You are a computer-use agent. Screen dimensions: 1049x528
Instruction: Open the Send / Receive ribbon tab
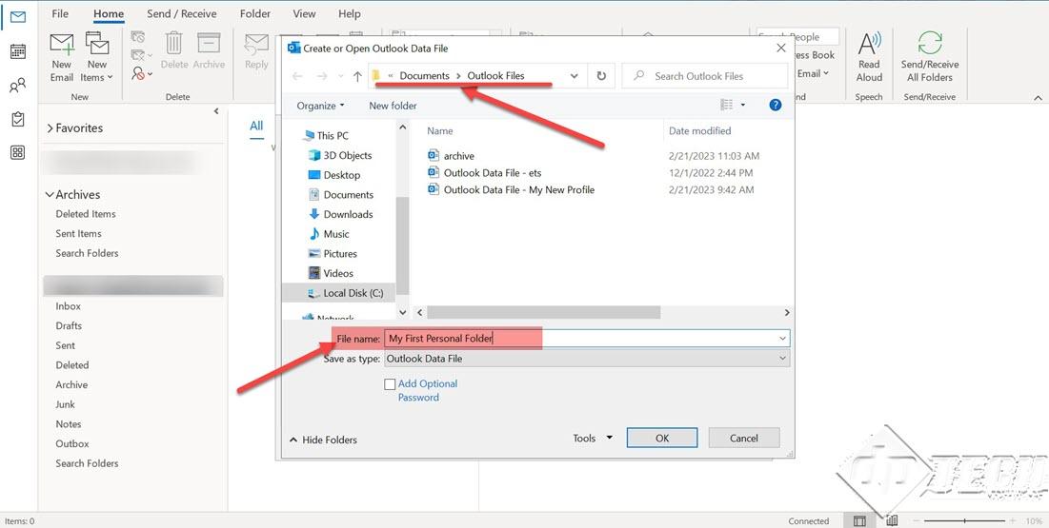click(x=182, y=14)
